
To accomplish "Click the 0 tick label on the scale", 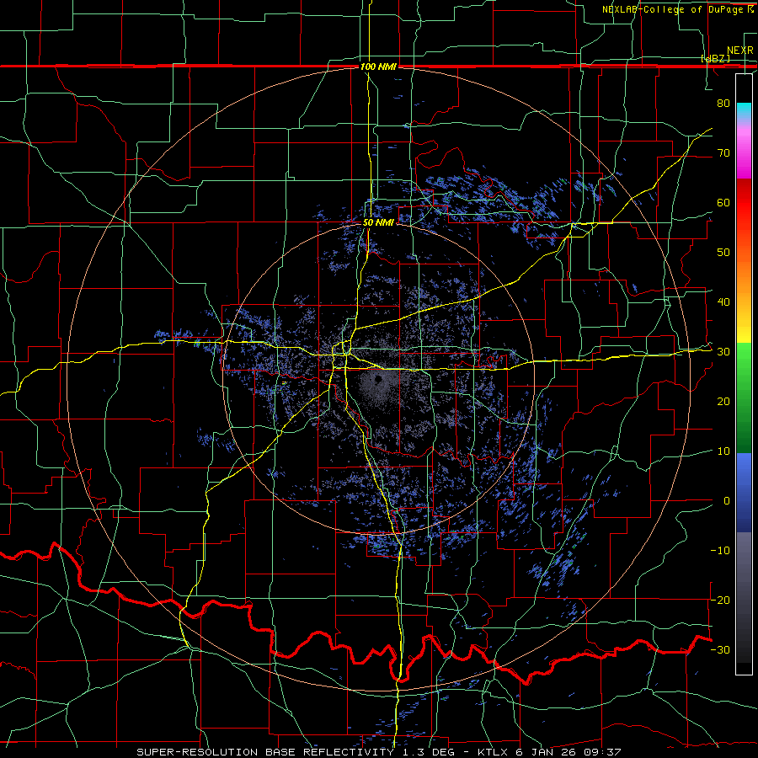I will [x=727, y=501].
